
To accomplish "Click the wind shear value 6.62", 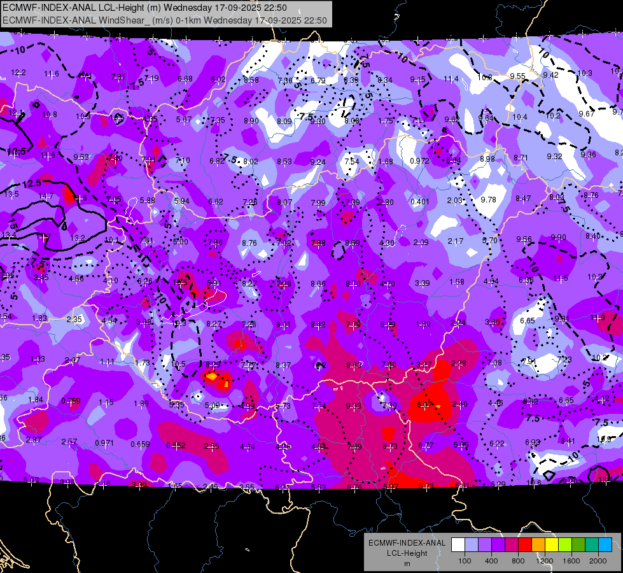I will point(216,202).
